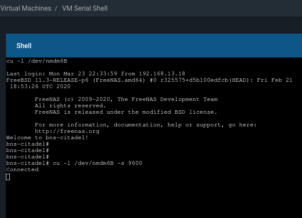The width and height of the screenshot is (302, 218).
Task: Click the first empty bns-citadel# prompt
Action: click(x=28, y=144)
